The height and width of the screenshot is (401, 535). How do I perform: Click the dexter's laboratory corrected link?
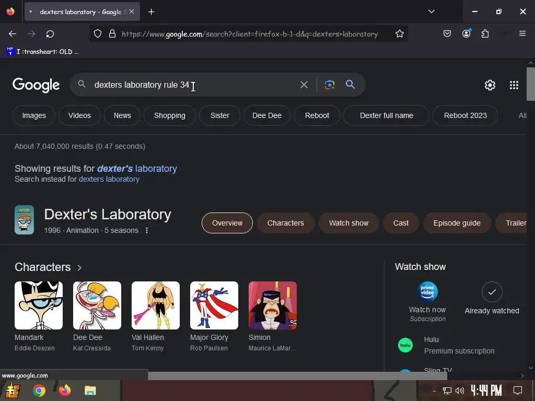(137, 169)
